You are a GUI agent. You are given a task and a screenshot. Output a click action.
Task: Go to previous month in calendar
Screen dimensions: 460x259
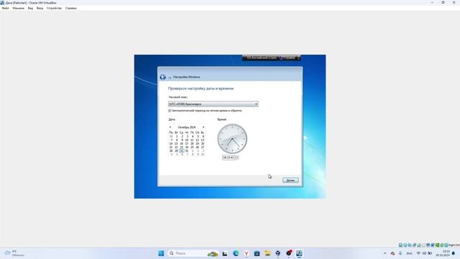(x=170, y=127)
